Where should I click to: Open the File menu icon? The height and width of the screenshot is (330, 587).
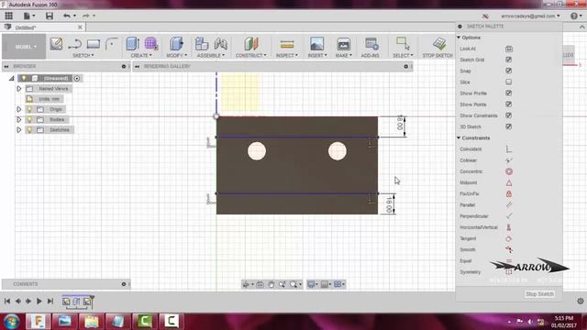click(x=28, y=16)
